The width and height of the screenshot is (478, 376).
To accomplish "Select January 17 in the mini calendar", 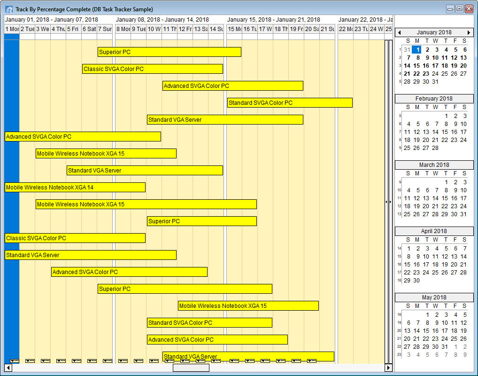I will [x=435, y=66].
